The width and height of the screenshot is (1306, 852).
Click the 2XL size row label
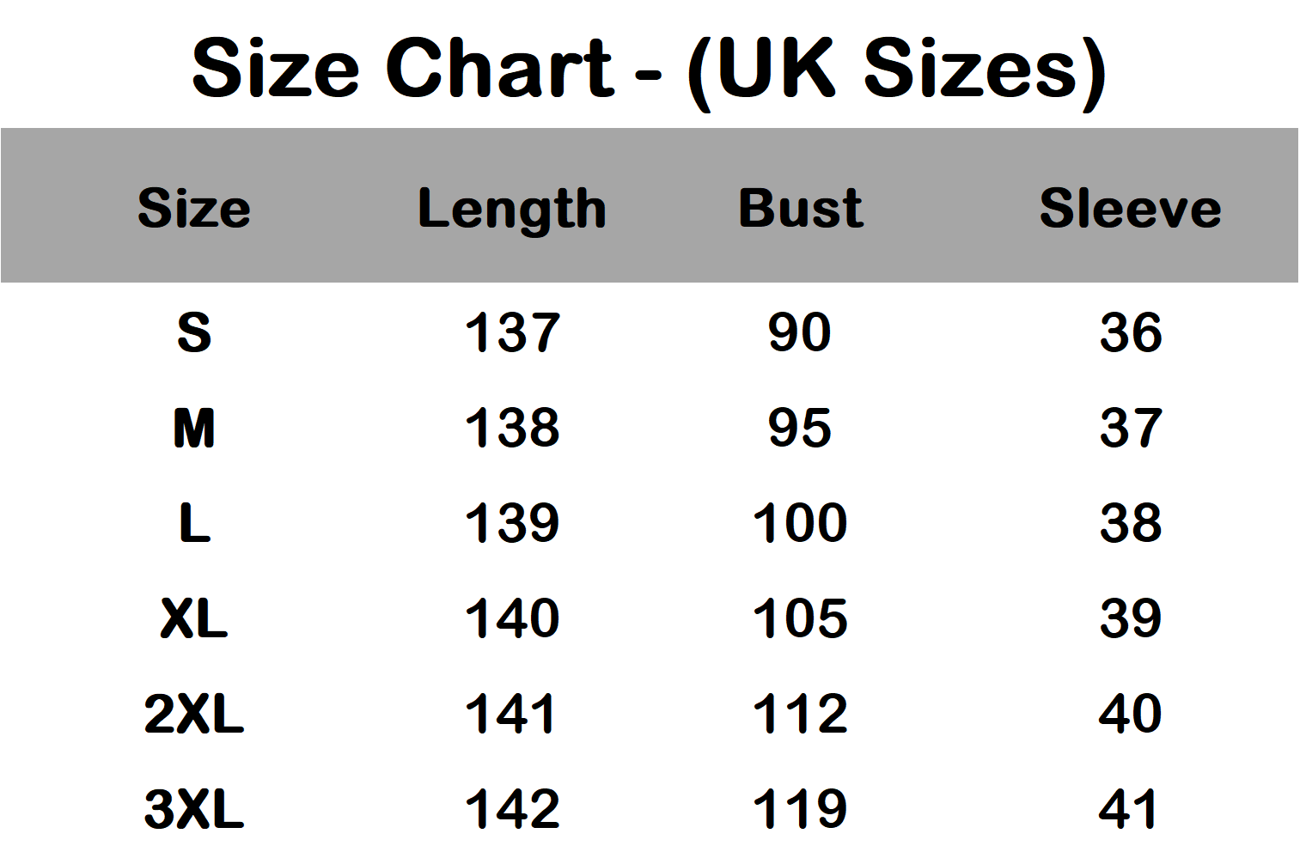(x=194, y=714)
